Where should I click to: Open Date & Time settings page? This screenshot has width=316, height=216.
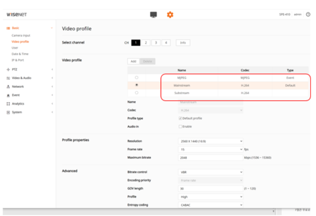pos(20,54)
